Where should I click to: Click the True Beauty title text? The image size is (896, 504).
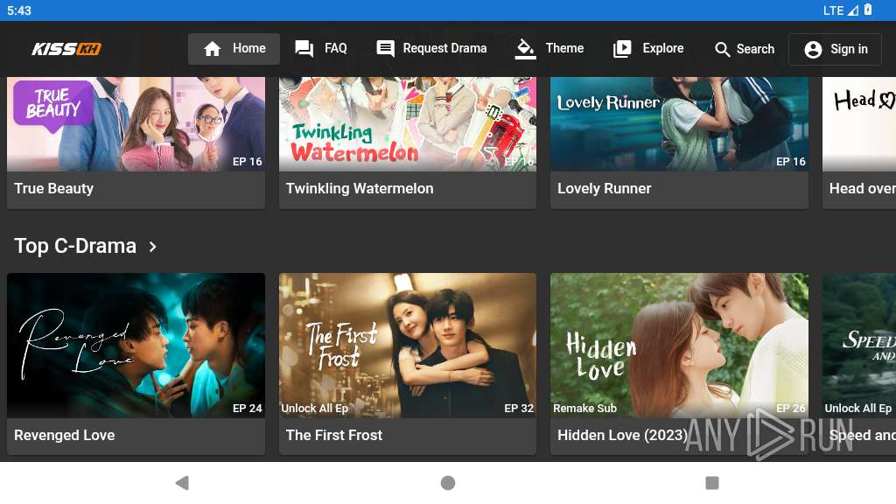click(53, 189)
